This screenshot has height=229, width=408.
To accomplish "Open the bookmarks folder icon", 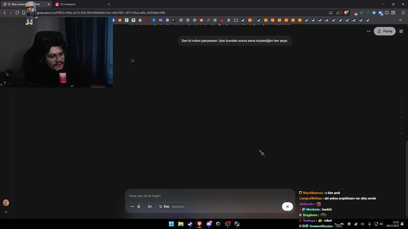I will [x=236, y=20].
